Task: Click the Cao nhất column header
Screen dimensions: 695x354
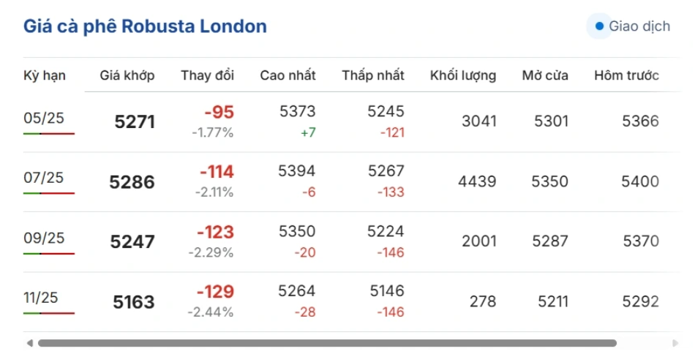Action: click(288, 75)
